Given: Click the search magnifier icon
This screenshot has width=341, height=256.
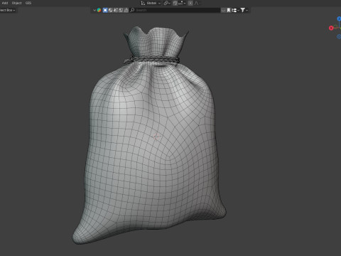Looking at the screenshot, I should (x=132, y=10).
